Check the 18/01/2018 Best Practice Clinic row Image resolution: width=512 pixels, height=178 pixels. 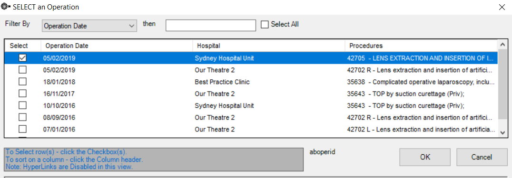point(22,82)
